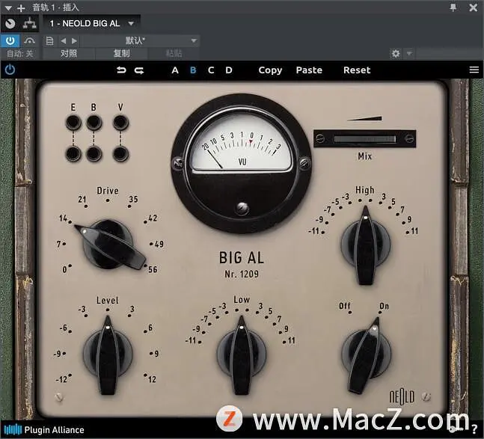This screenshot has height=439, width=484.
Task: Toggle the host bypass power button
Action: point(10,40)
